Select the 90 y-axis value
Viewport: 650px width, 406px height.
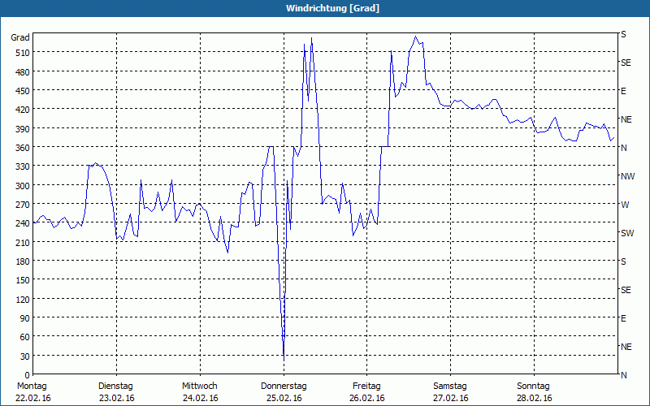coord(25,318)
